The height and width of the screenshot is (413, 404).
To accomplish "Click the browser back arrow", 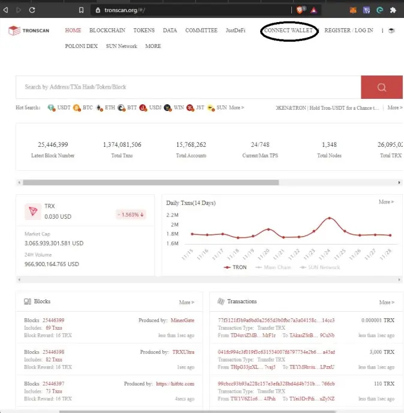I will coord(5,10).
